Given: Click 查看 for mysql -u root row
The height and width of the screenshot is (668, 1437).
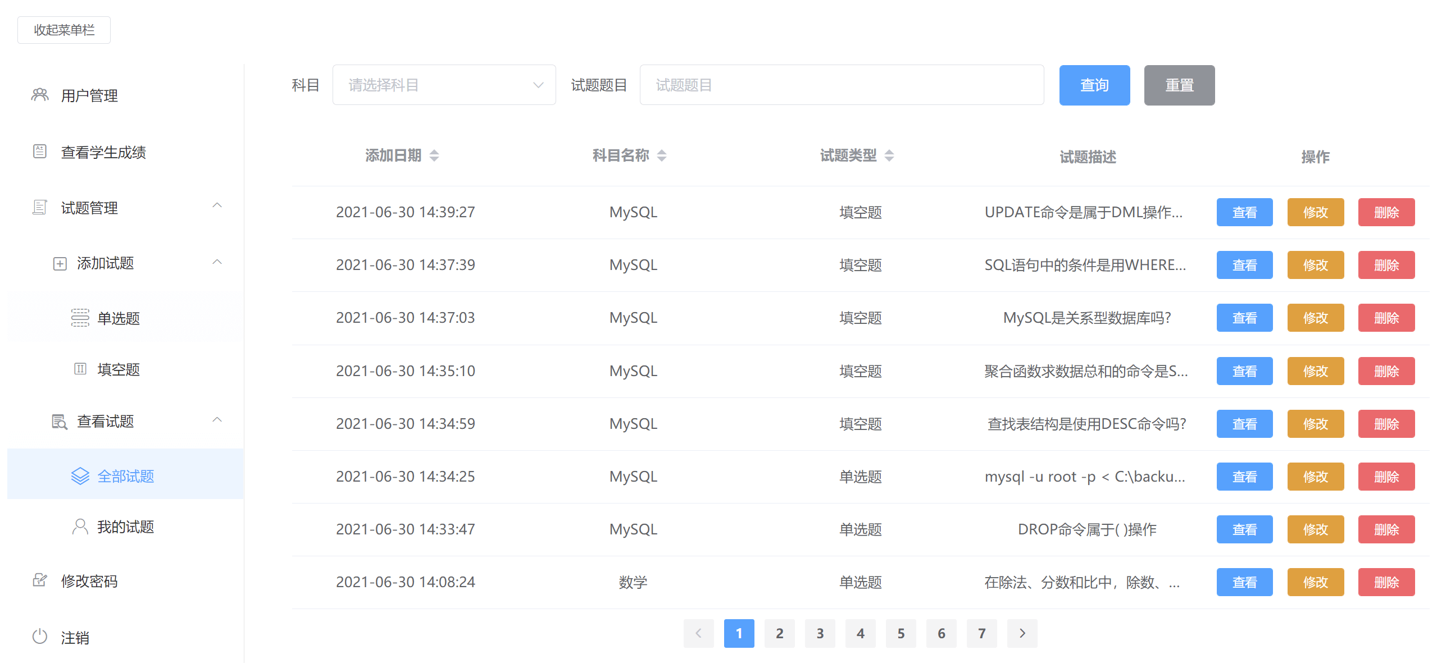Looking at the screenshot, I should click(x=1244, y=477).
